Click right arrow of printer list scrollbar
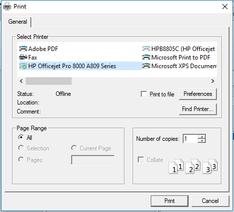 (x=213, y=81)
